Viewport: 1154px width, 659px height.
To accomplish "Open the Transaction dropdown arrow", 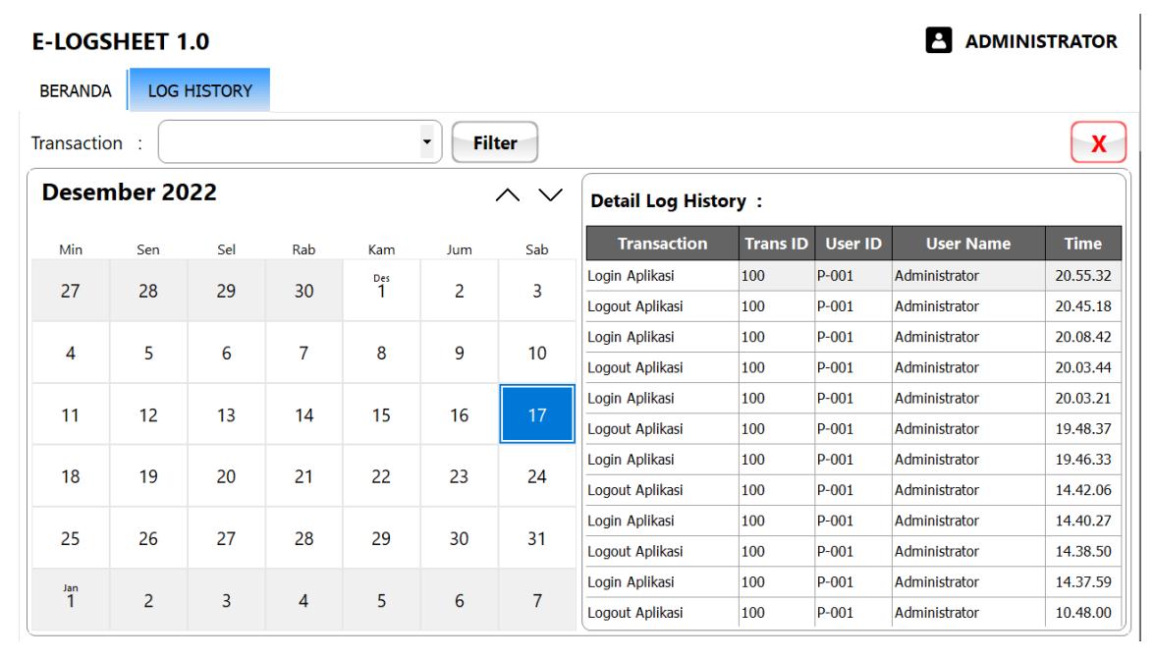I will 427,141.
